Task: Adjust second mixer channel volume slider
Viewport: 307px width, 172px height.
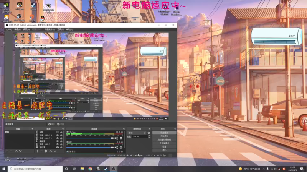Action: [x=90, y=148]
